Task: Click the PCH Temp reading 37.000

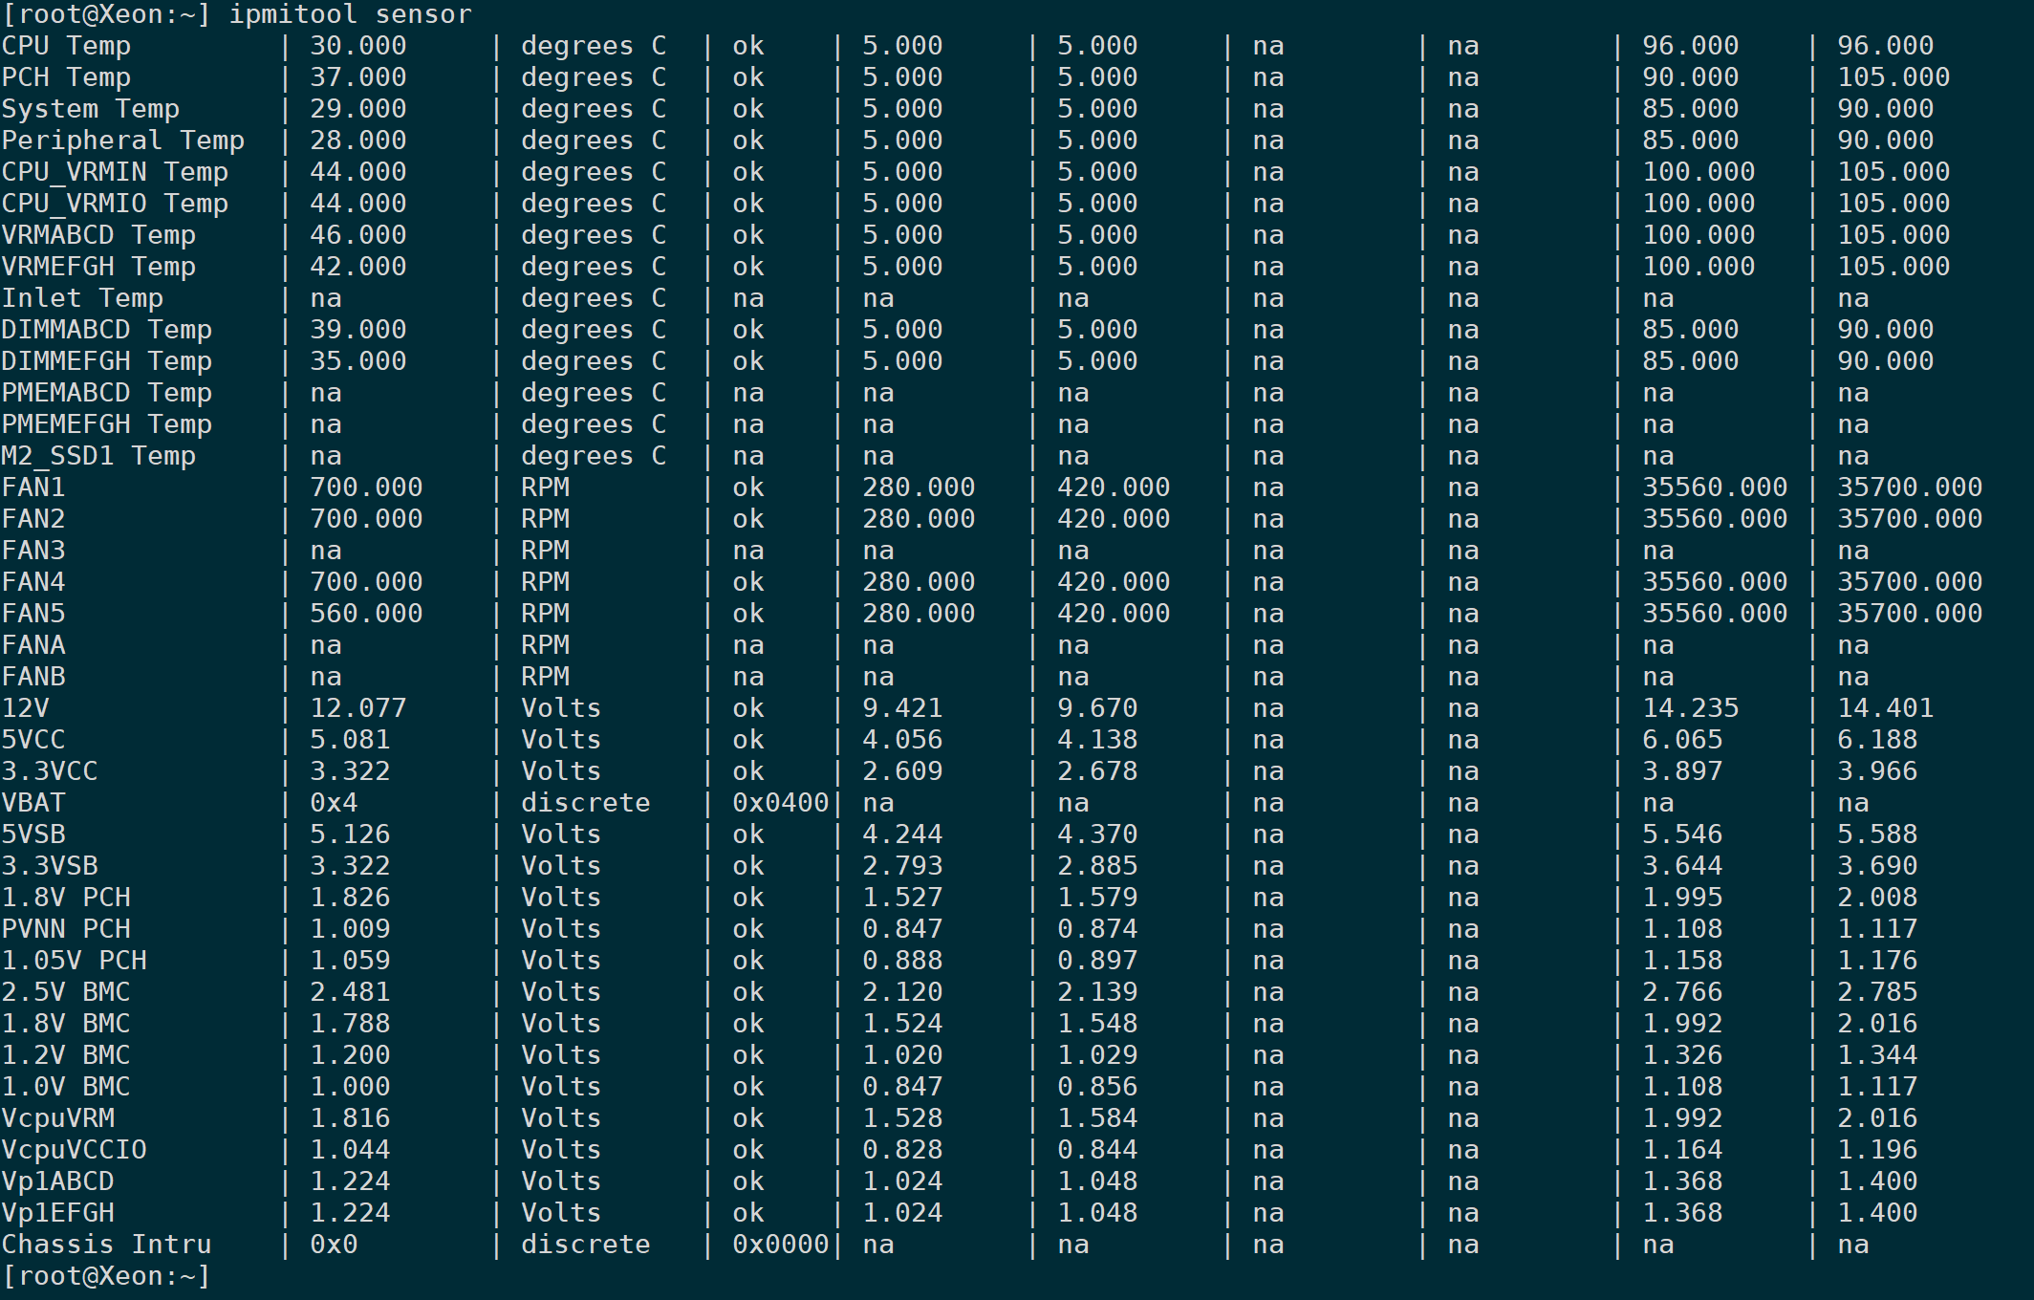Action: point(357,77)
